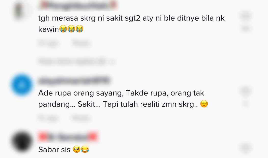Click like count beside 'realiti zmn skrg' comment
The image size is (268, 158).
click(246, 103)
